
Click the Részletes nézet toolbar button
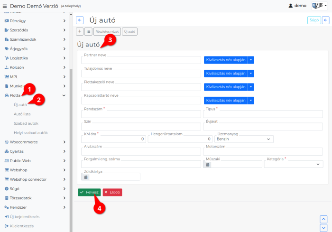pos(107,31)
